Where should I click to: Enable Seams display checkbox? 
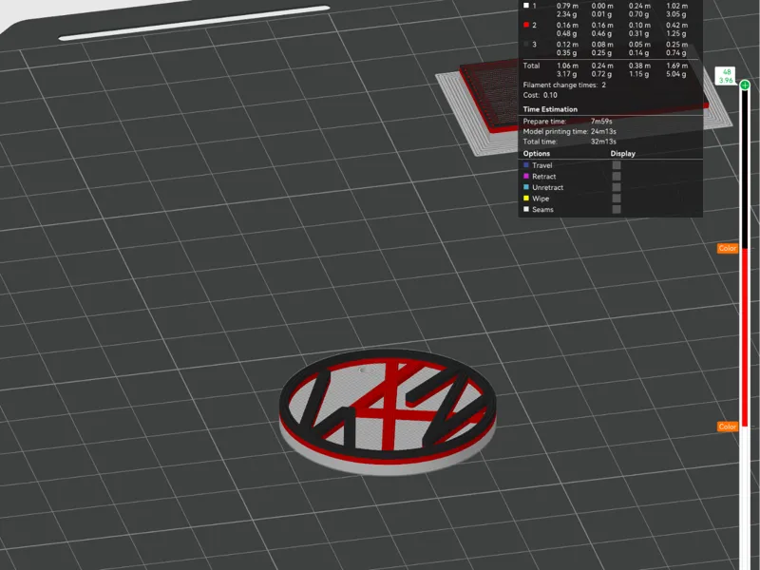click(x=616, y=209)
